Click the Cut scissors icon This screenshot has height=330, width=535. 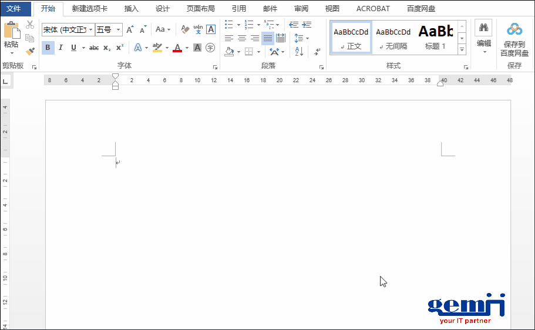(x=30, y=25)
